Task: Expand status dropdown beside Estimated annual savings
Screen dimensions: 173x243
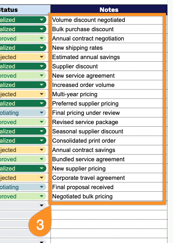Action: point(41,57)
